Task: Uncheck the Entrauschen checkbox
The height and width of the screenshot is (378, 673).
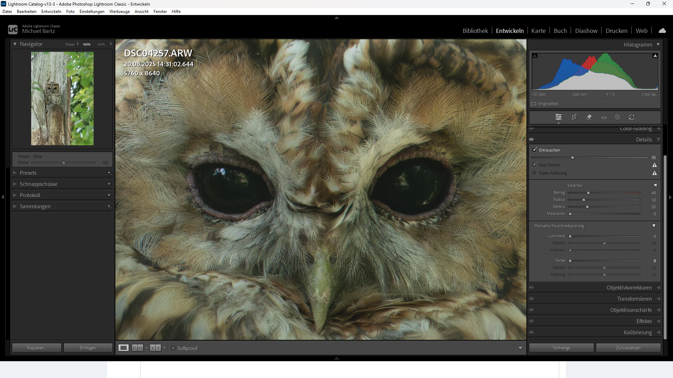Action: pos(535,150)
